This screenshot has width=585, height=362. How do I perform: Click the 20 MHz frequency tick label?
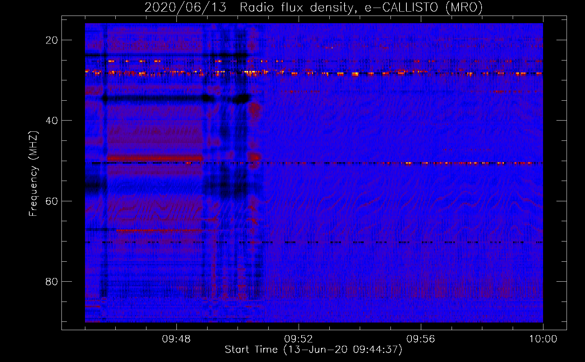pos(52,40)
